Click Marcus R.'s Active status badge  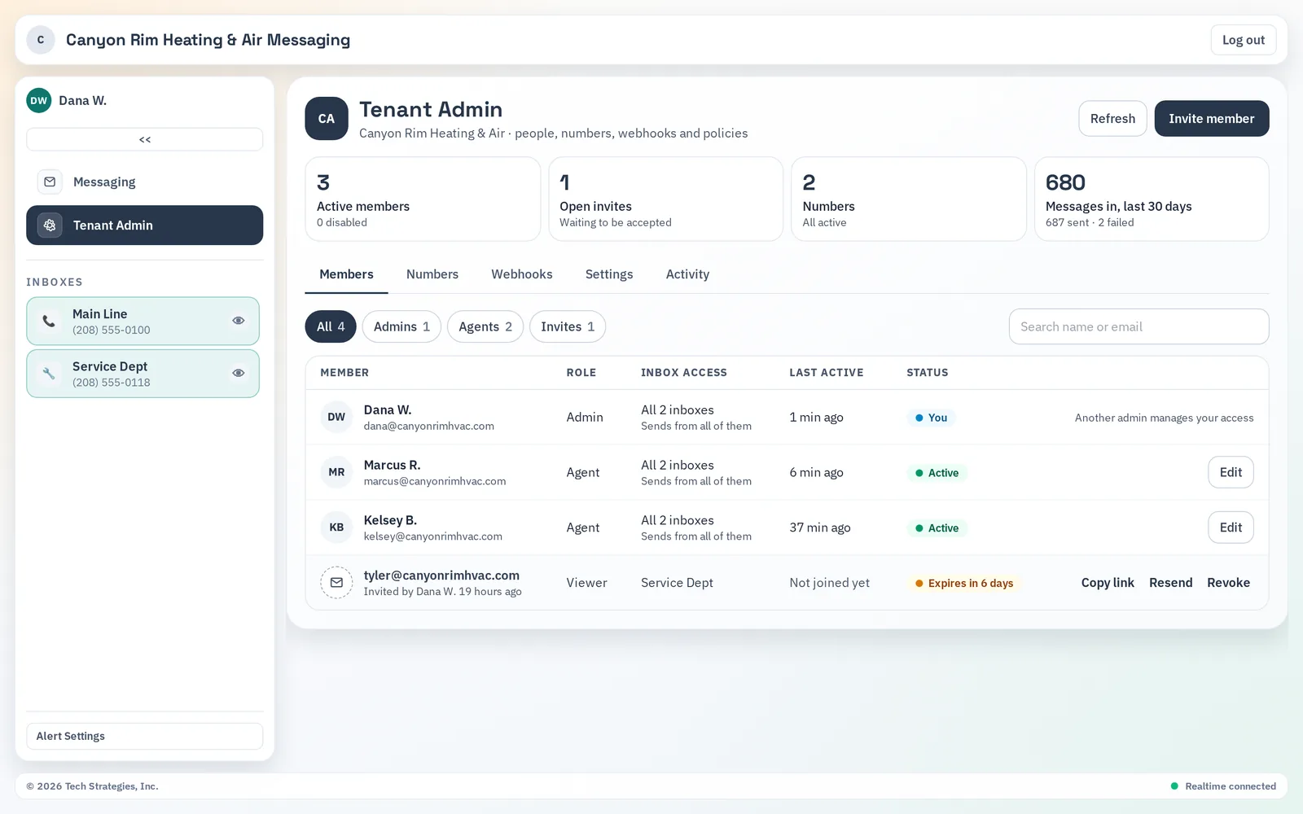click(x=937, y=473)
